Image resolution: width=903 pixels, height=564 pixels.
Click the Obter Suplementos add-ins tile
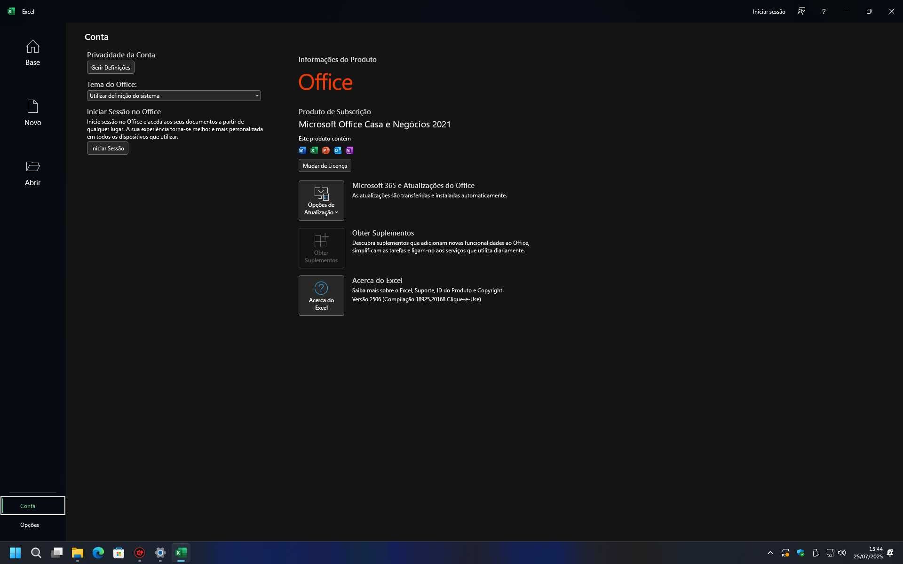(321, 248)
